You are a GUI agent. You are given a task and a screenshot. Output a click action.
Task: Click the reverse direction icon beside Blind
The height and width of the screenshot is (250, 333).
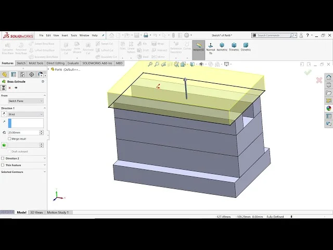point(4,114)
